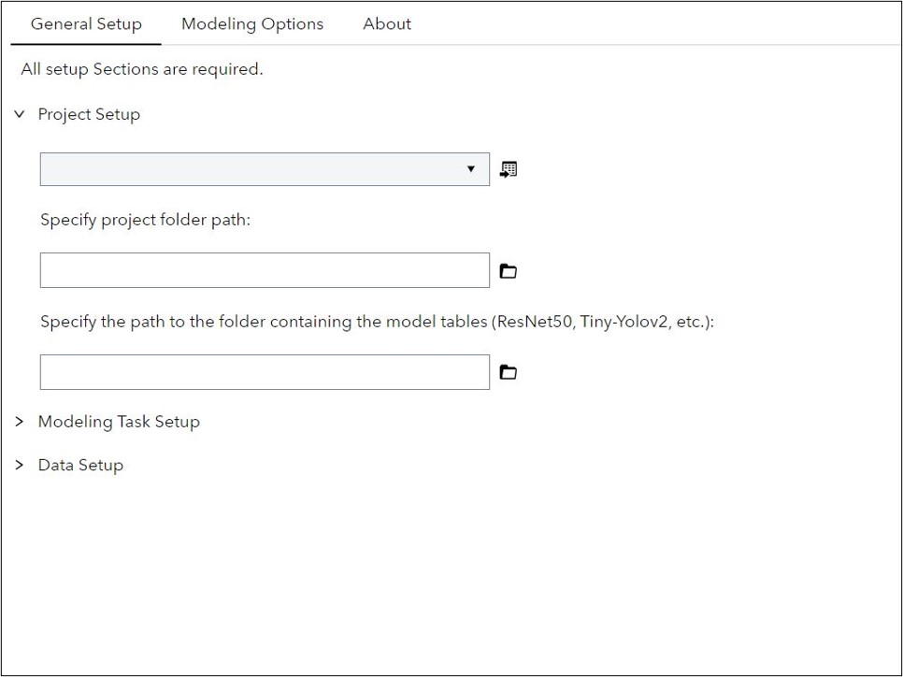Open the project selection dropdown
Viewport: 903px width, 677px height.
[265, 169]
